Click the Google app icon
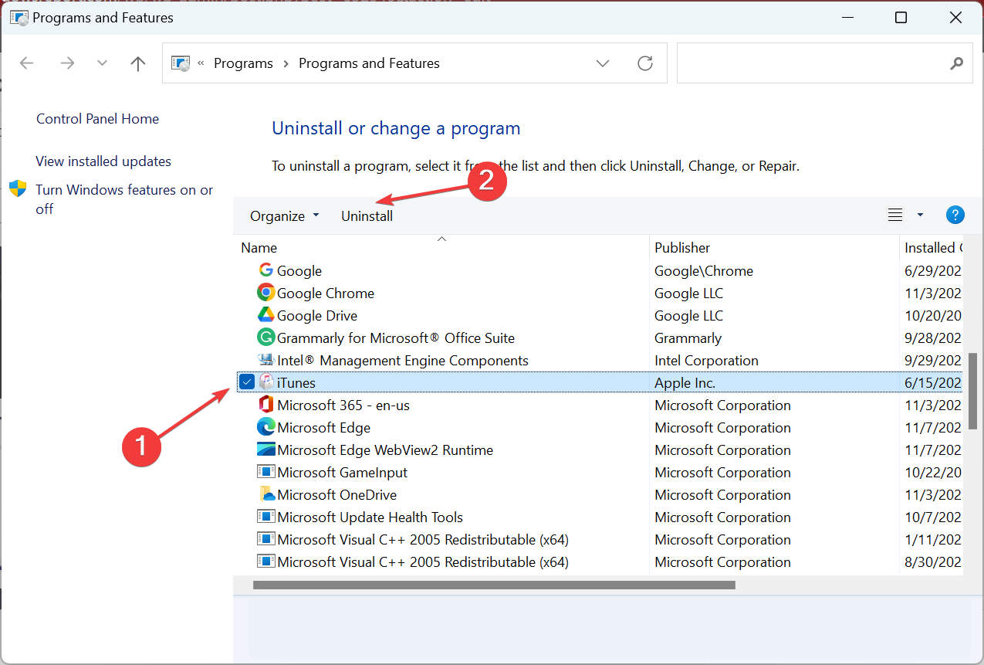The image size is (984, 665). [x=266, y=270]
